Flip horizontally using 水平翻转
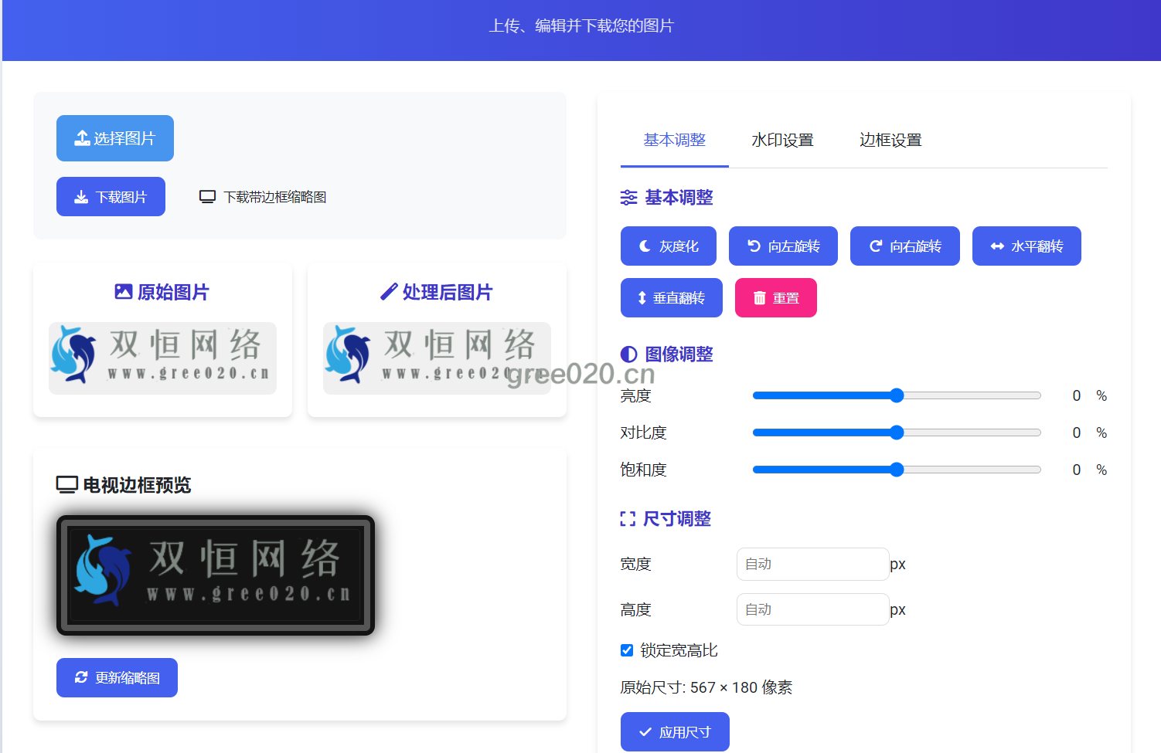The width and height of the screenshot is (1161, 753). [x=1026, y=246]
